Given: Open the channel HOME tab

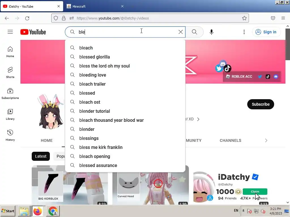Looking at the screenshot, I should (47, 140).
